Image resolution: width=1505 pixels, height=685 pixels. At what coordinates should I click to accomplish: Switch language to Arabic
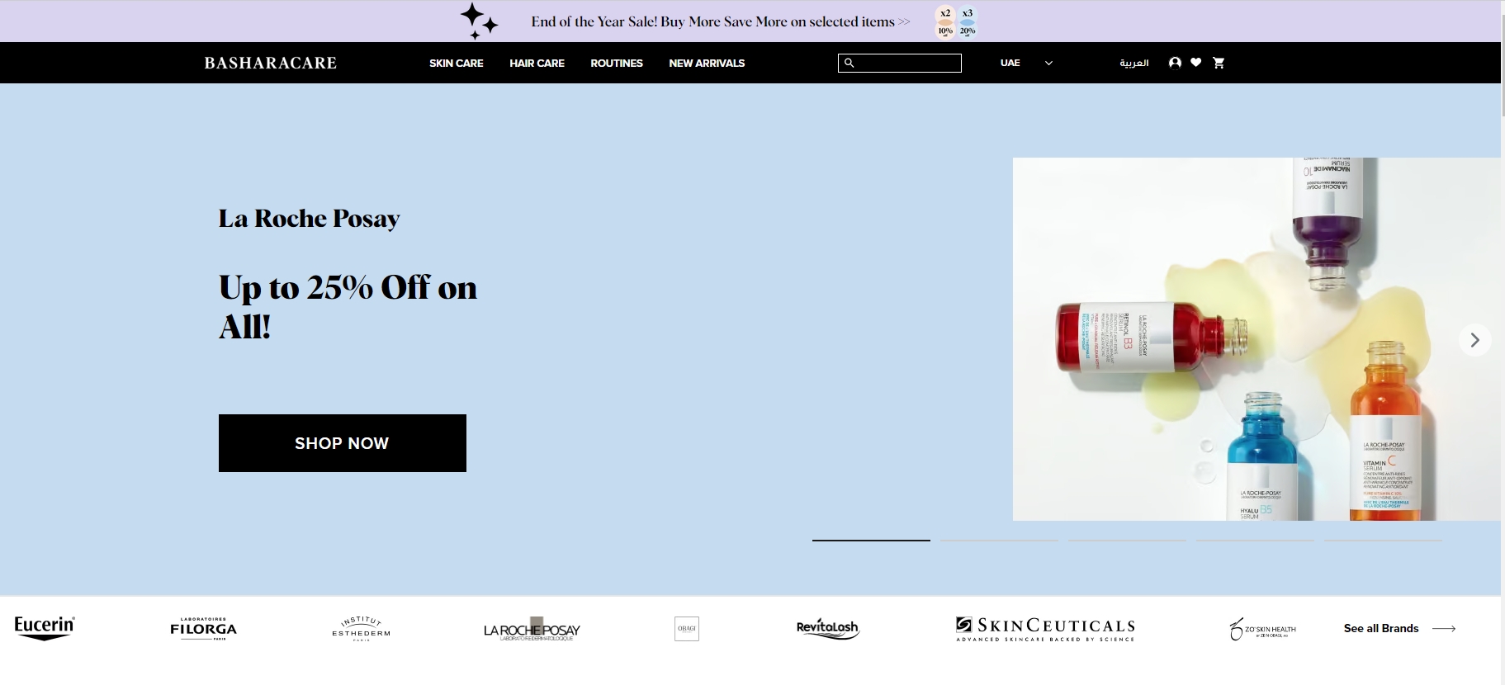(x=1134, y=63)
